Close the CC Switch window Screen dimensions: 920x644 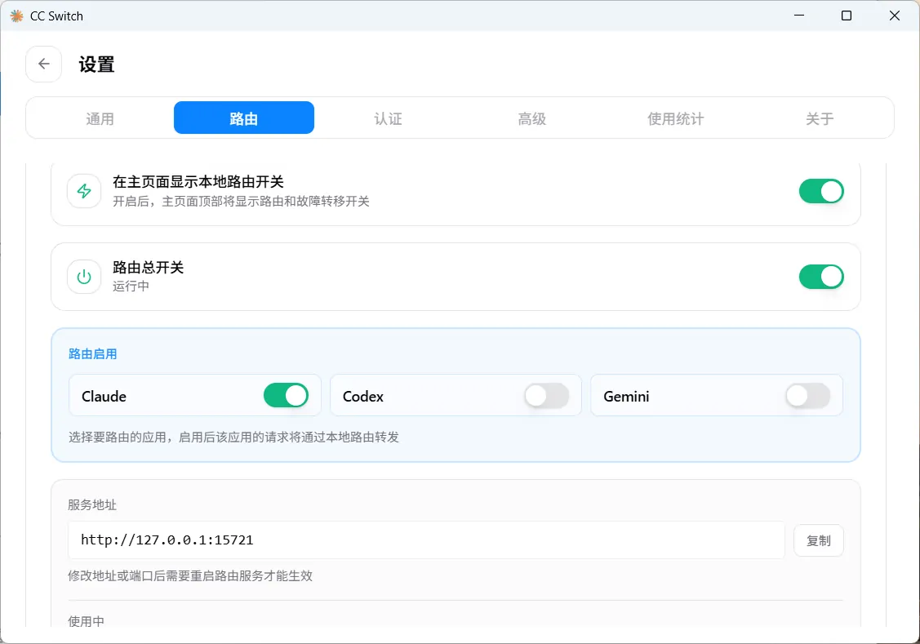[894, 16]
